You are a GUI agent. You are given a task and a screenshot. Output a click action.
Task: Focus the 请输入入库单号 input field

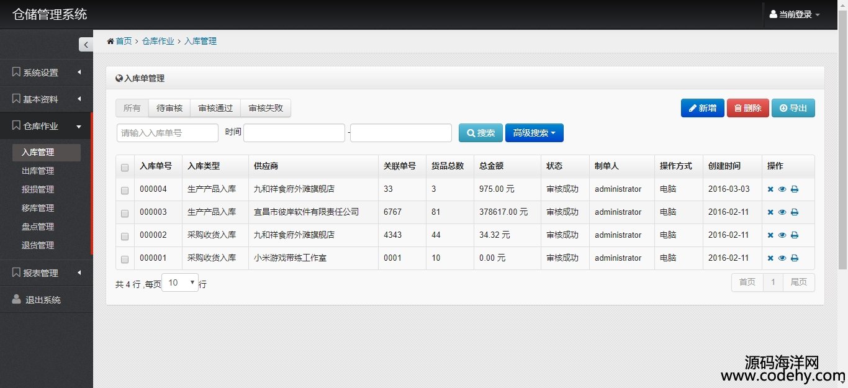(168, 133)
